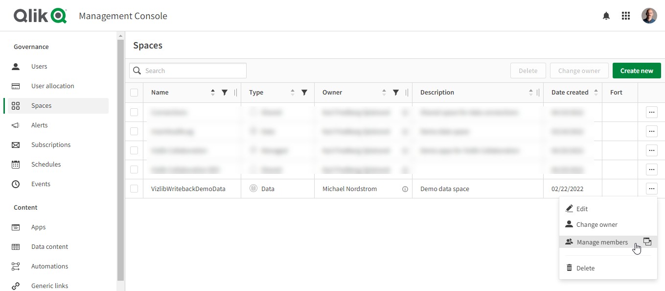Open the app launcher grid icon
Image resolution: width=665 pixels, height=291 pixels.
[626, 16]
